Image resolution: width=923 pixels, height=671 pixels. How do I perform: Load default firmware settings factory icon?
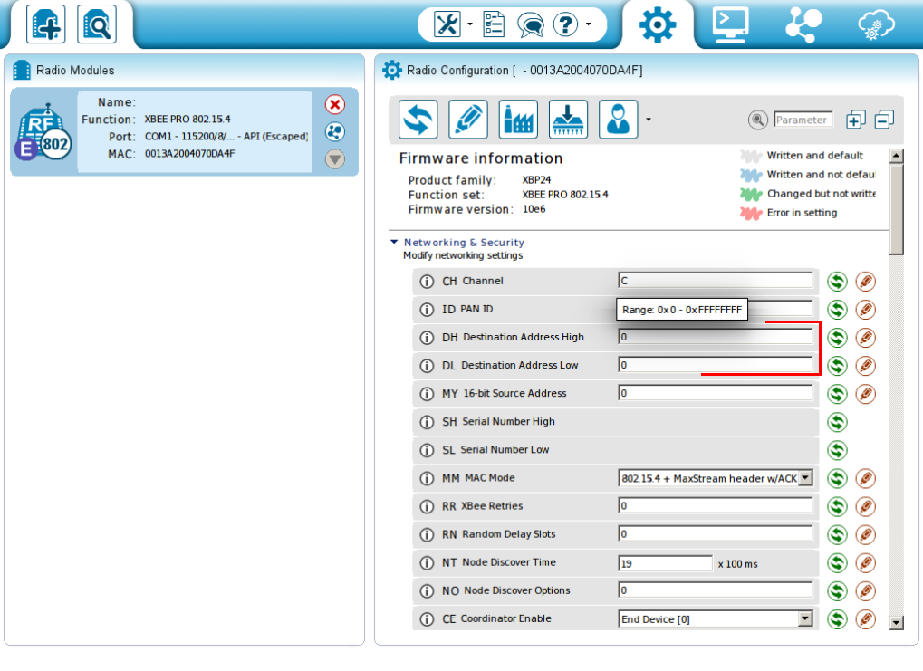coord(518,120)
